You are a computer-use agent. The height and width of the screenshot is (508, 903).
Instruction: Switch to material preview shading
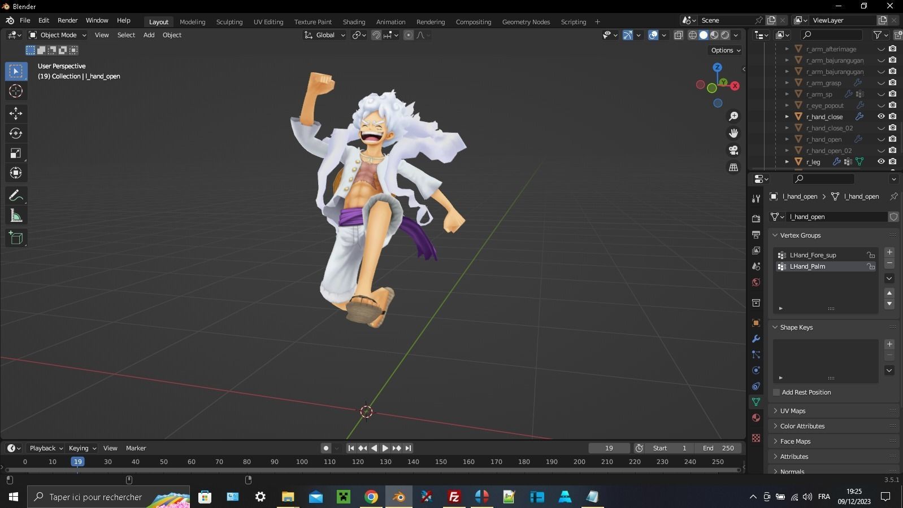(x=714, y=35)
